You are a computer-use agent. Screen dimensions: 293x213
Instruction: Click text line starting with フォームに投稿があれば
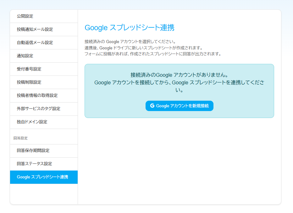click(153, 54)
